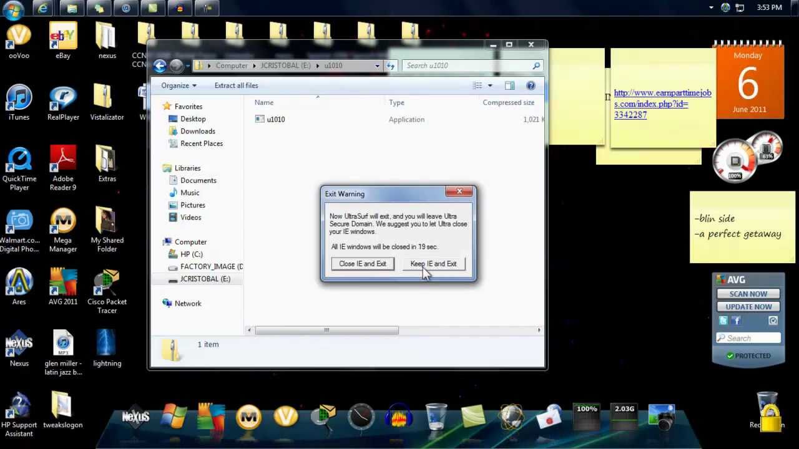Image resolution: width=799 pixels, height=449 pixels.
Task: Click the Explorer forward arrow button
Action: [177, 65]
